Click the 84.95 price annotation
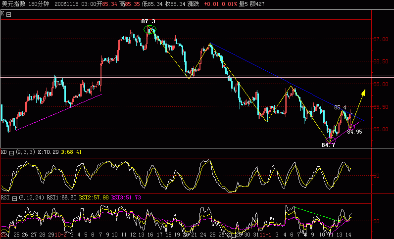Screen dimensions: 394x239 click(x=354, y=132)
